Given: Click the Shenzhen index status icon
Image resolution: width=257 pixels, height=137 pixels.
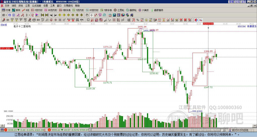Looking at the screenshot, I should pos(49,130).
